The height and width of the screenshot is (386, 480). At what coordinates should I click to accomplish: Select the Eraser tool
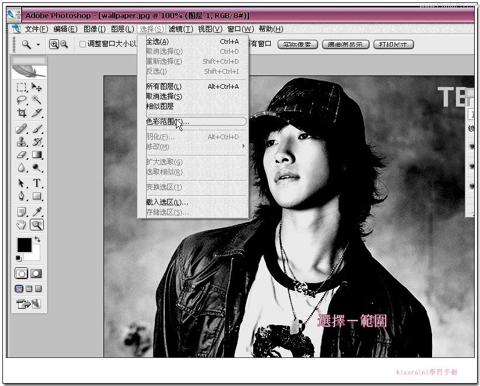[x=22, y=155]
